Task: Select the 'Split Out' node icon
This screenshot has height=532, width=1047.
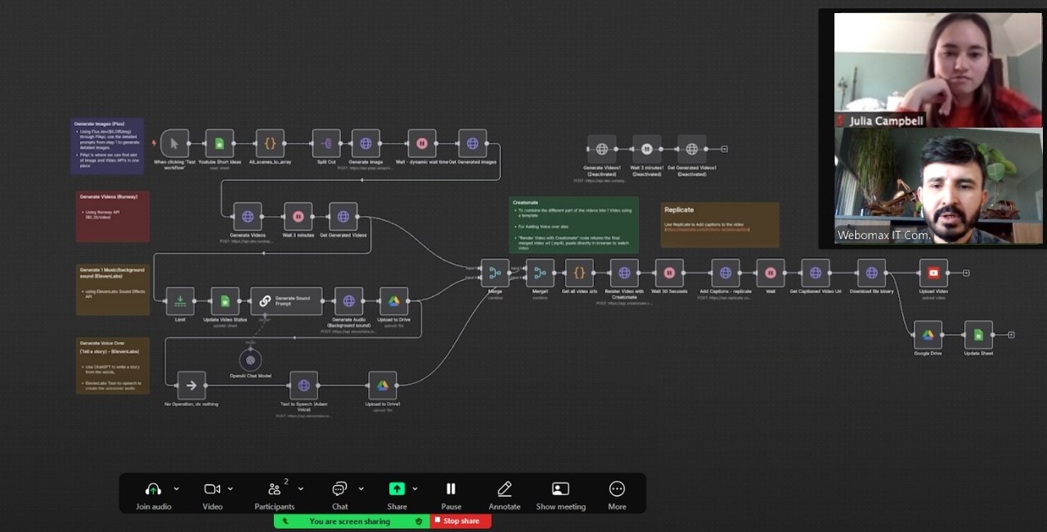Action: [326, 142]
